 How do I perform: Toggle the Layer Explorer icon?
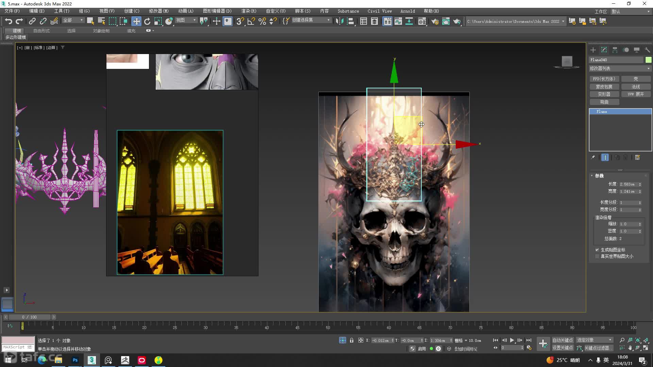coord(374,21)
